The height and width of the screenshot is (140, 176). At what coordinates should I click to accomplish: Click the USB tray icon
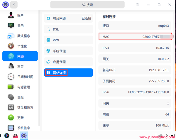point(167,135)
